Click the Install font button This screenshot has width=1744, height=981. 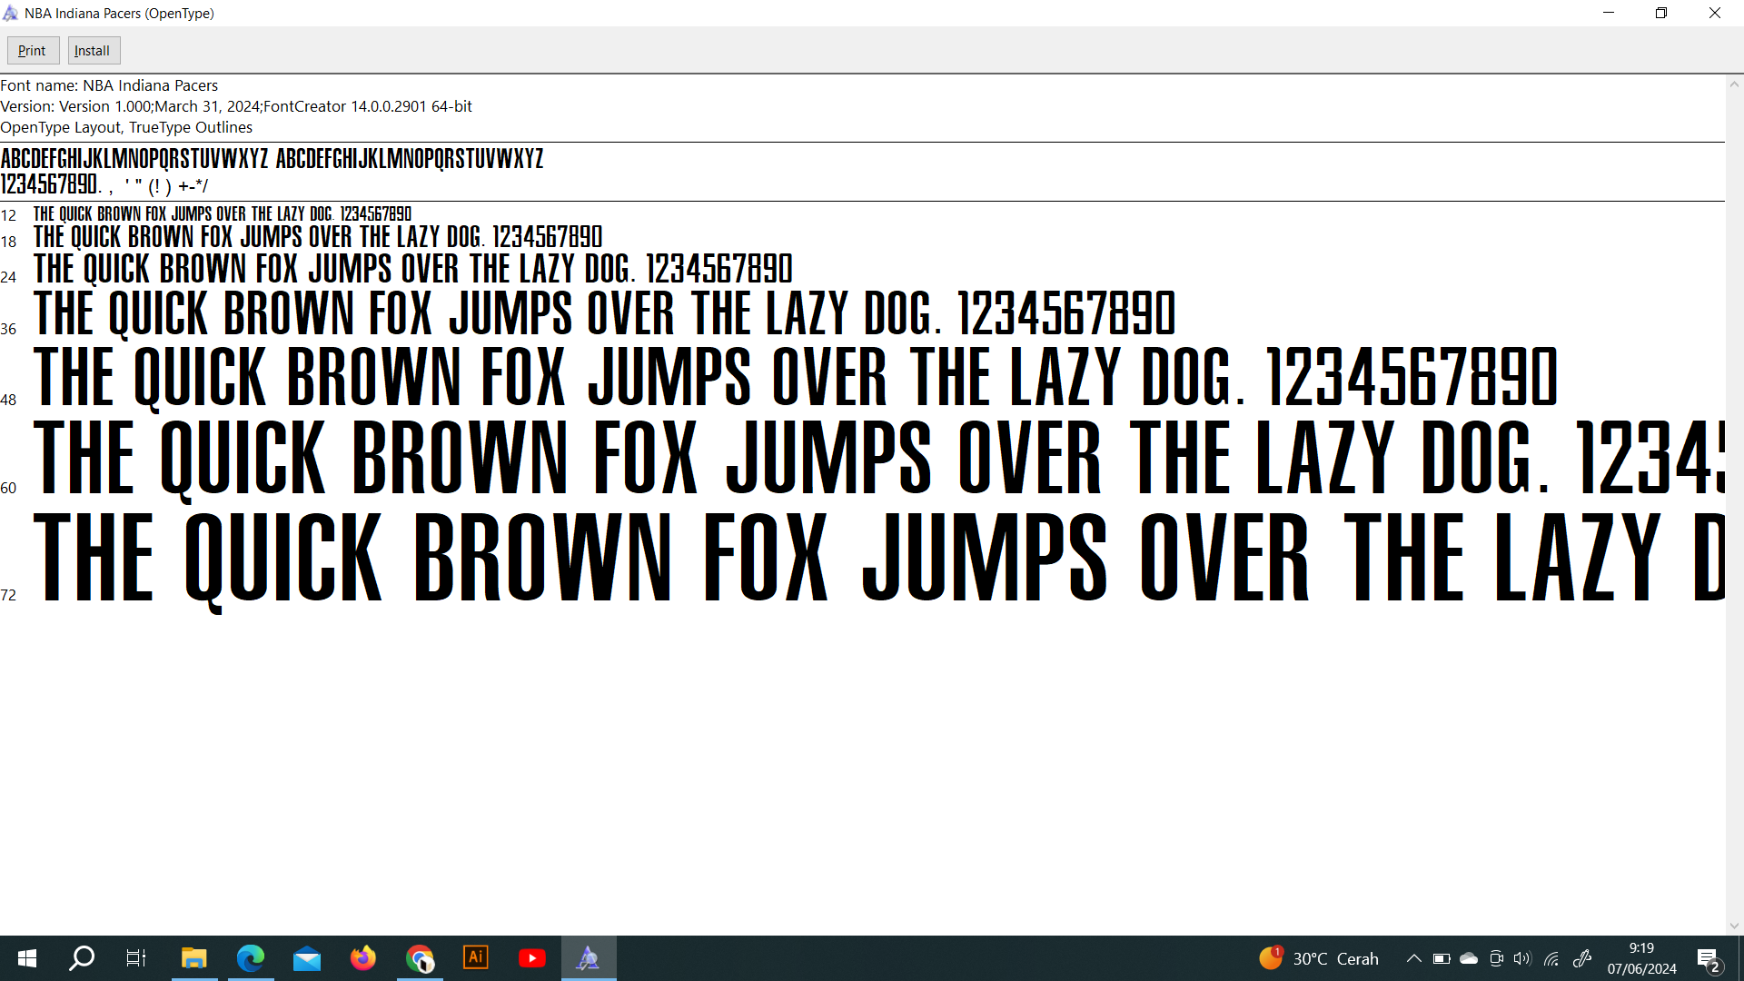tap(93, 51)
